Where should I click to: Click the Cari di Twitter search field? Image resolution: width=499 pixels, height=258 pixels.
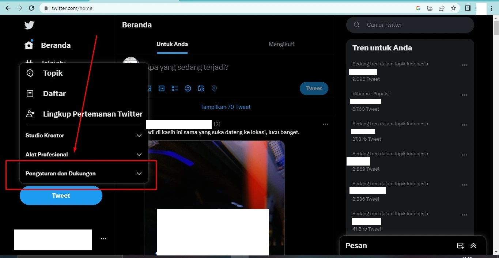[x=410, y=25]
